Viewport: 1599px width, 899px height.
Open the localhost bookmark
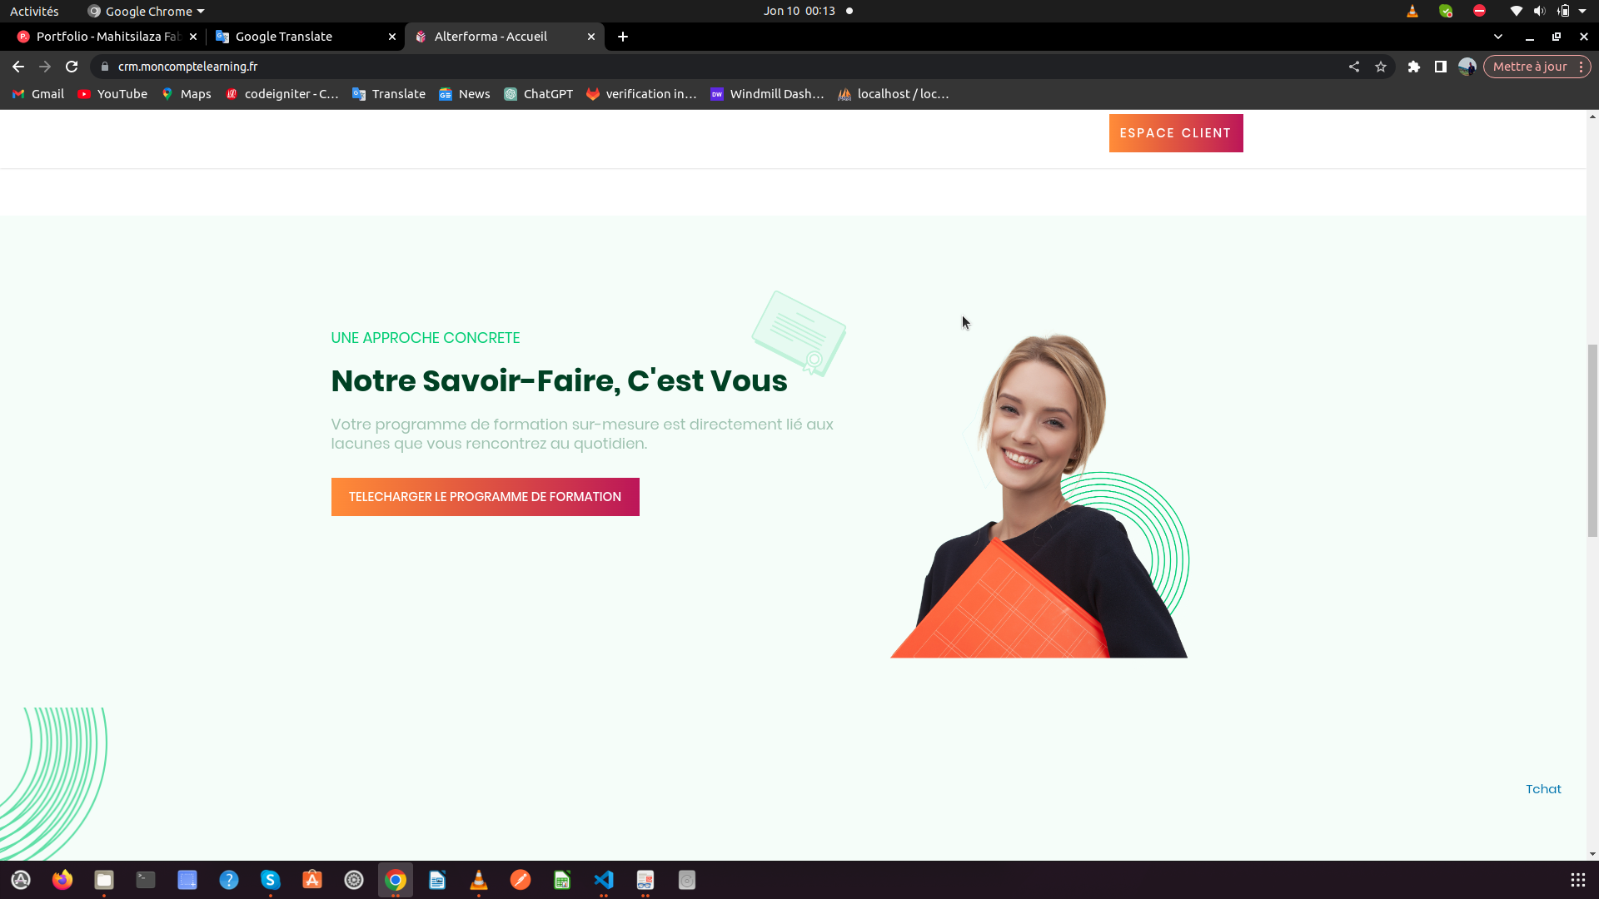pyautogui.click(x=894, y=94)
